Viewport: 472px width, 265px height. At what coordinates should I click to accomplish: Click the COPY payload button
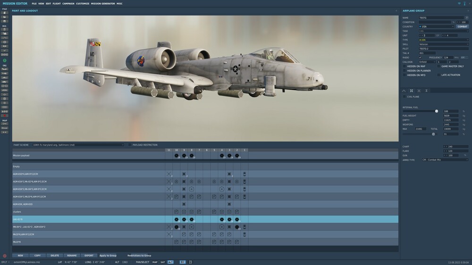[37, 256]
